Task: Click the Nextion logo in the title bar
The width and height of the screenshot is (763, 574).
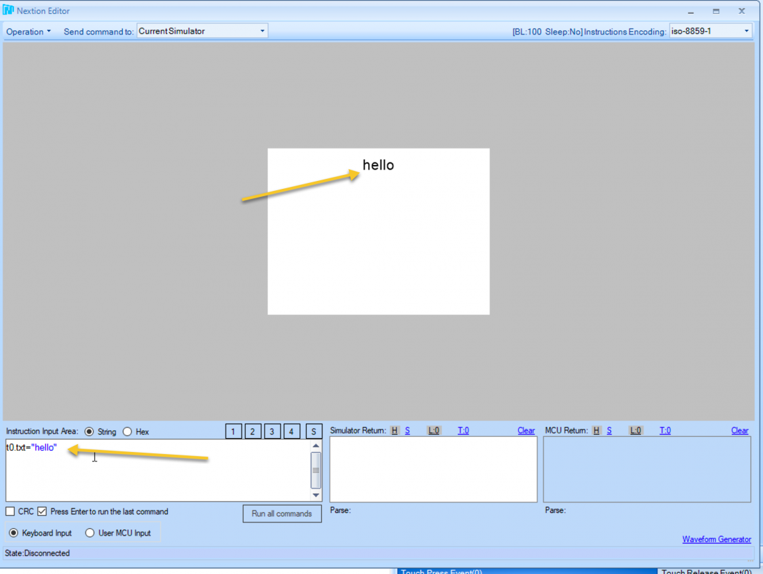Action: (8, 10)
